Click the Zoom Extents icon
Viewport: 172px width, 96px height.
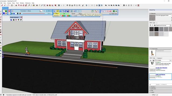[44, 5]
